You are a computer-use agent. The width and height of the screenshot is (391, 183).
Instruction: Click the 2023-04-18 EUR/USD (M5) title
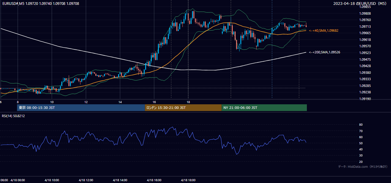[x=360, y=3]
